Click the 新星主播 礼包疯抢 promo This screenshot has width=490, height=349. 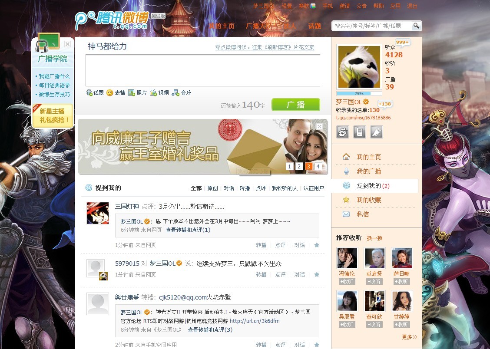pos(53,115)
